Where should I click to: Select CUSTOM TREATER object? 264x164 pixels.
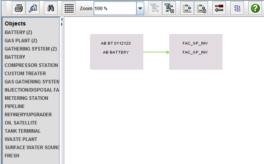pos(25,74)
